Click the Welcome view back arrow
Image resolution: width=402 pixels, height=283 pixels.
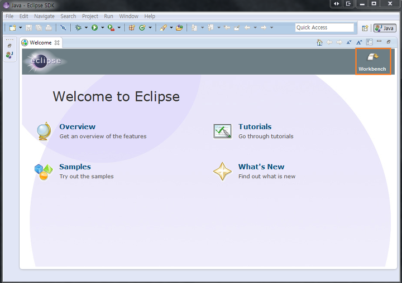click(329, 42)
